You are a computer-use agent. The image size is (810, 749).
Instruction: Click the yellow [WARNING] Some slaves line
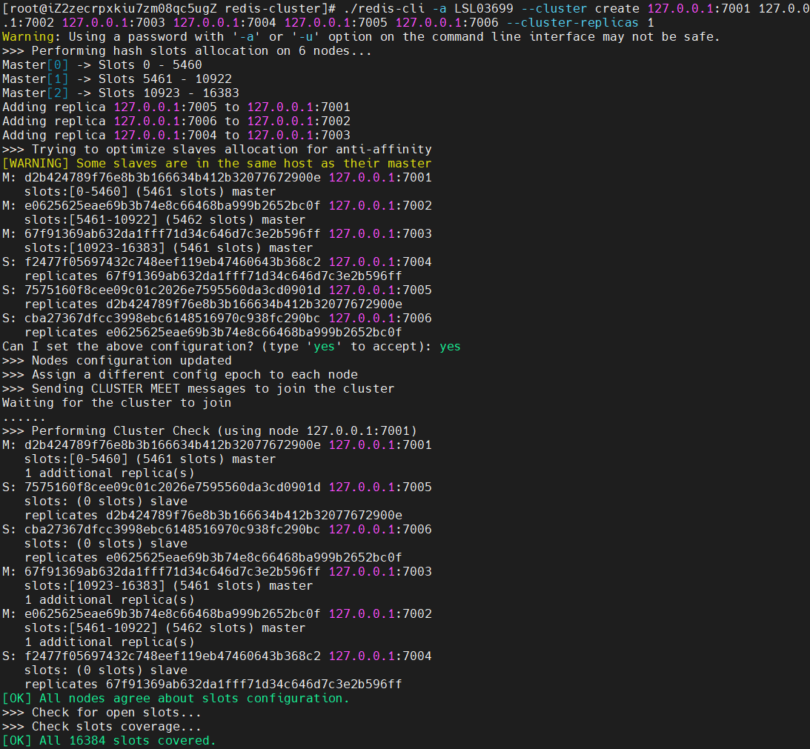tap(217, 164)
